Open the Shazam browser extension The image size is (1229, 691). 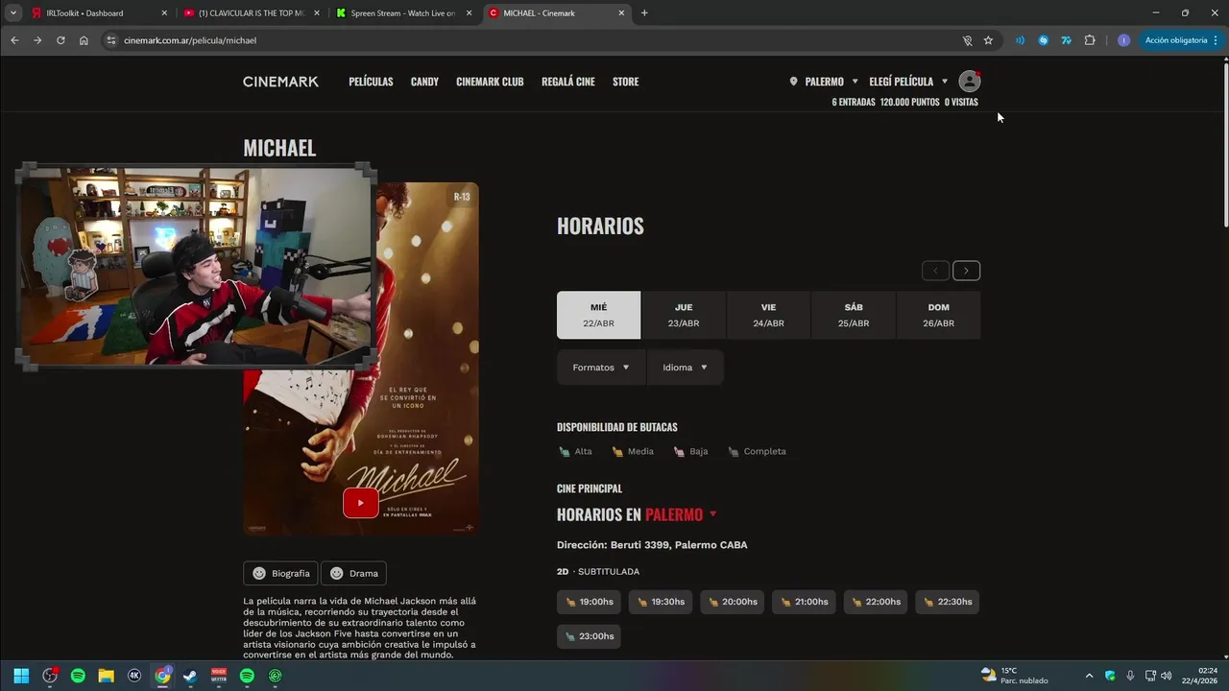click(x=1043, y=40)
